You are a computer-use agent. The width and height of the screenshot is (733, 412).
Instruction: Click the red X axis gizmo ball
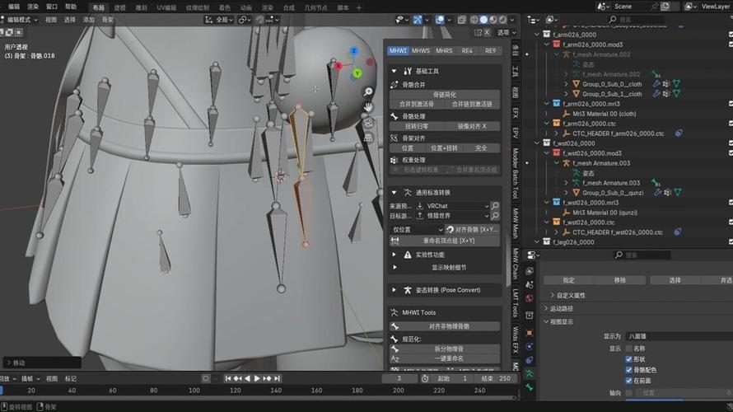click(x=338, y=66)
